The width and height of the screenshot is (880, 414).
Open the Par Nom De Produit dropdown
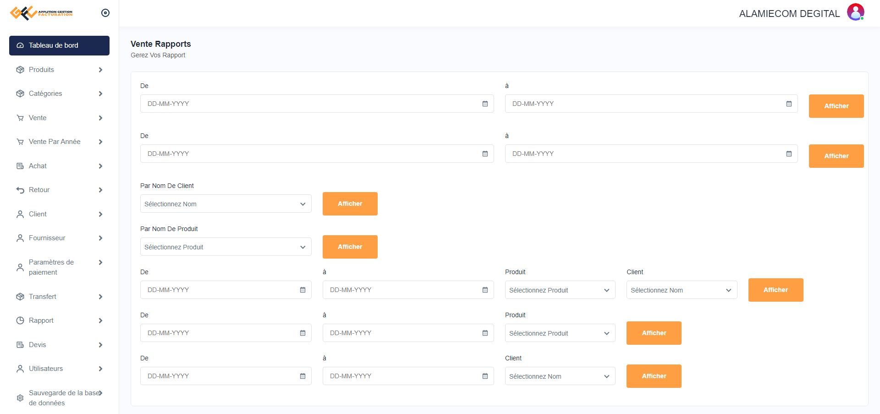click(x=225, y=247)
